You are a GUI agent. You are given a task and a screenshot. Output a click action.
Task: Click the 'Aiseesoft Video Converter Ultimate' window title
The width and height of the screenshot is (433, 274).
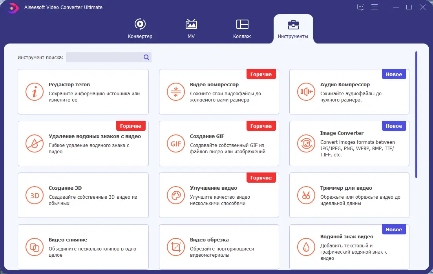point(63,7)
